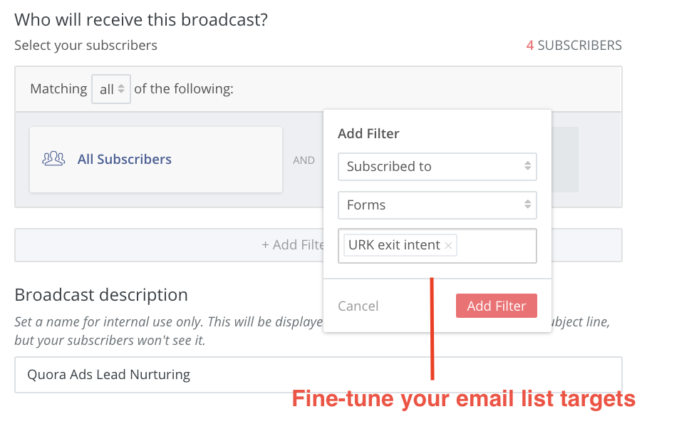The image size is (684, 429).
Task: Click the URK exit intent tag
Action: [394, 245]
